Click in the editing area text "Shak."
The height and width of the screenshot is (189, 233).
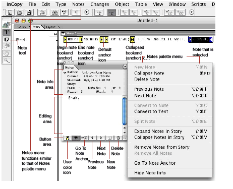[x=74, y=98]
